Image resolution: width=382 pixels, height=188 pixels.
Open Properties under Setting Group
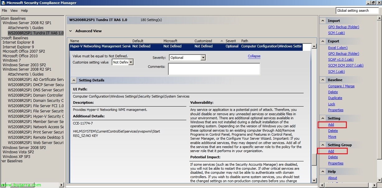click(336, 163)
